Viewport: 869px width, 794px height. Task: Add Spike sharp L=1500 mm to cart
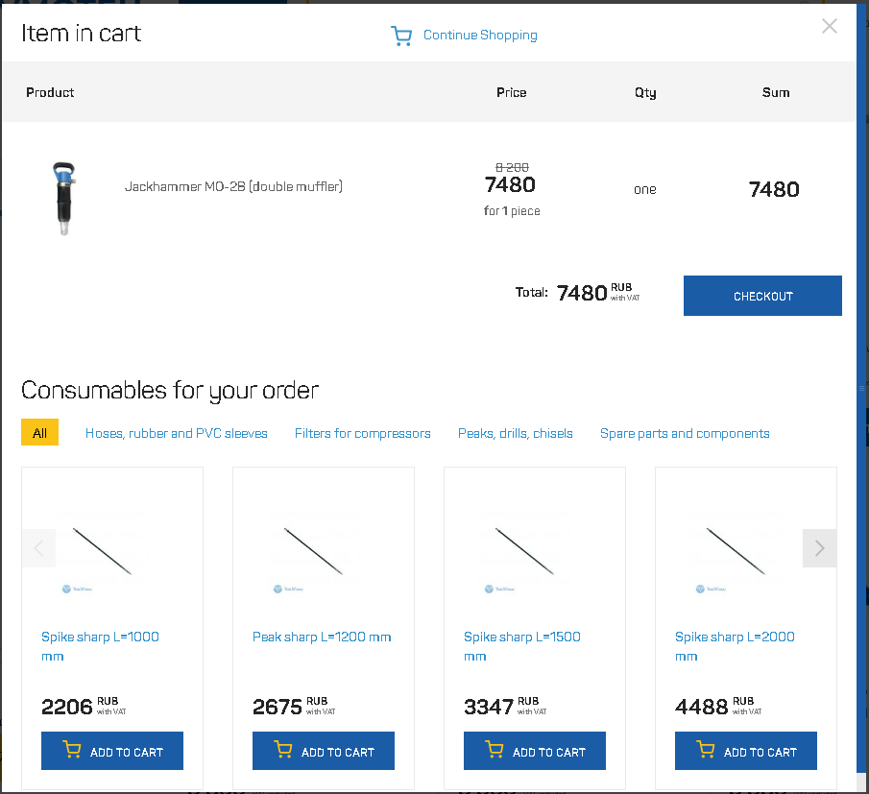point(534,751)
